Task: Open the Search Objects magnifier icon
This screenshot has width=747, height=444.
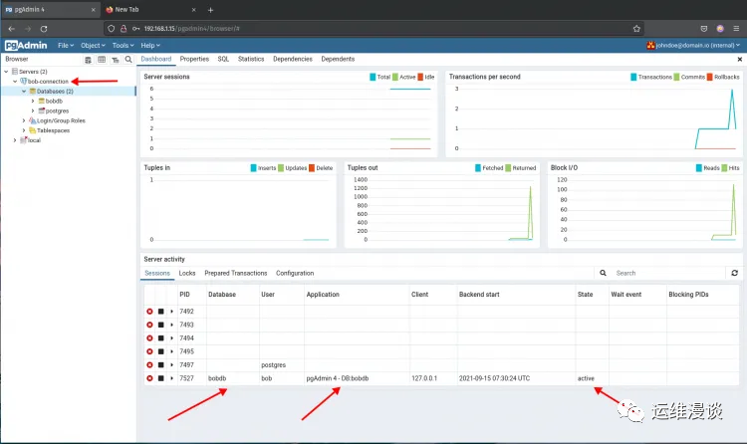Action: tap(128, 60)
